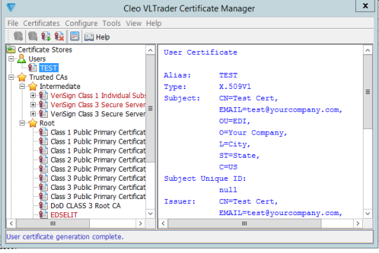Open the Help menu in the menu bar
Screen dimensions: 379x253
(154, 23)
